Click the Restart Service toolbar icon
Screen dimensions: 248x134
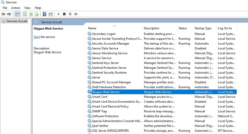(x=76, y=14)
